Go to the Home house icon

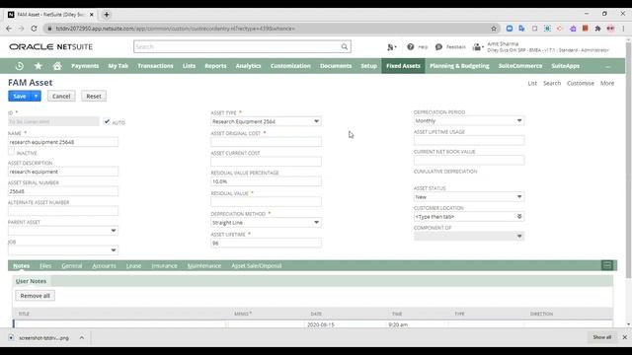(57, 66)
